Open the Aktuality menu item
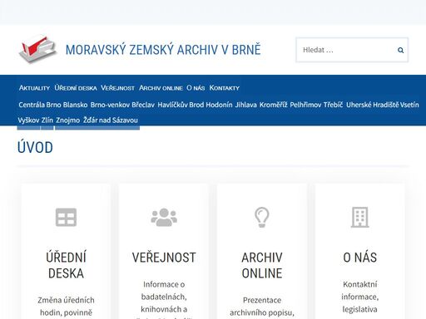 [34, 88]
